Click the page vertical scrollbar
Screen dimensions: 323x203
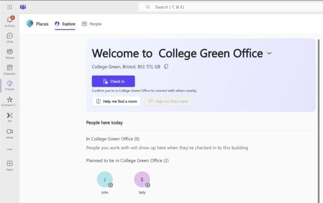click(x=319, y=121)
